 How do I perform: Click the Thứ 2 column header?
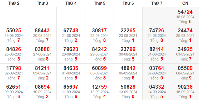(x=14, y=3)
